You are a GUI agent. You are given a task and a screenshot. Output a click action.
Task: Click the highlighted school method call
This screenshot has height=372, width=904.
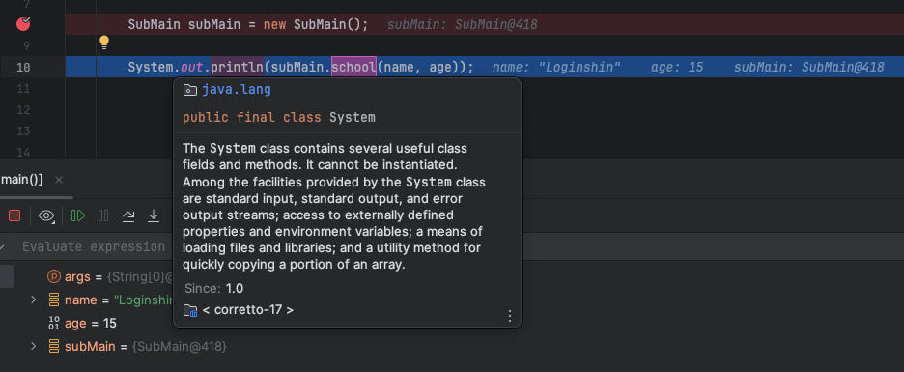pyautogui.click(x=354, y=68)
